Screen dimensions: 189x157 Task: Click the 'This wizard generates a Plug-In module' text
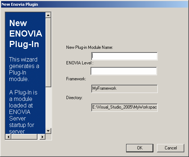[24, 69]
